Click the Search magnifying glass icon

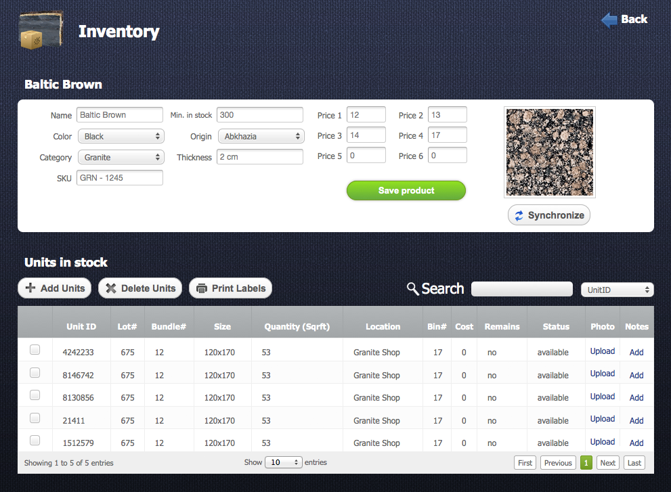[x=412, y=289]
